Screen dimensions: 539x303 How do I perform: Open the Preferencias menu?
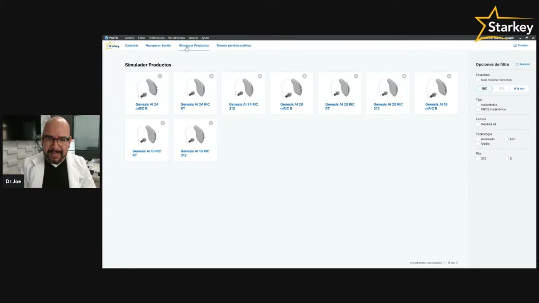[x=156, y=38]
